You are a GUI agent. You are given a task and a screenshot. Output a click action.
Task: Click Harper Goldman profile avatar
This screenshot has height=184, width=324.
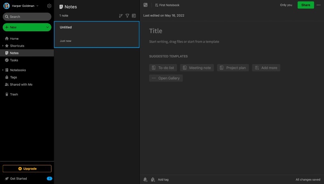pyautogui.click(x=6, y=6)
